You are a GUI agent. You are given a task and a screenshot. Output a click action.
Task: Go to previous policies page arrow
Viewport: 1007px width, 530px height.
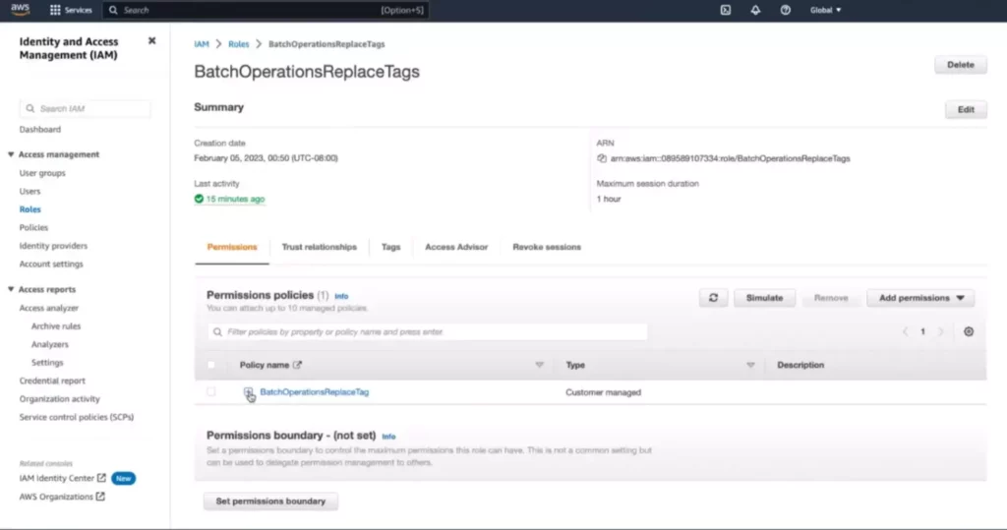point(906,332)
